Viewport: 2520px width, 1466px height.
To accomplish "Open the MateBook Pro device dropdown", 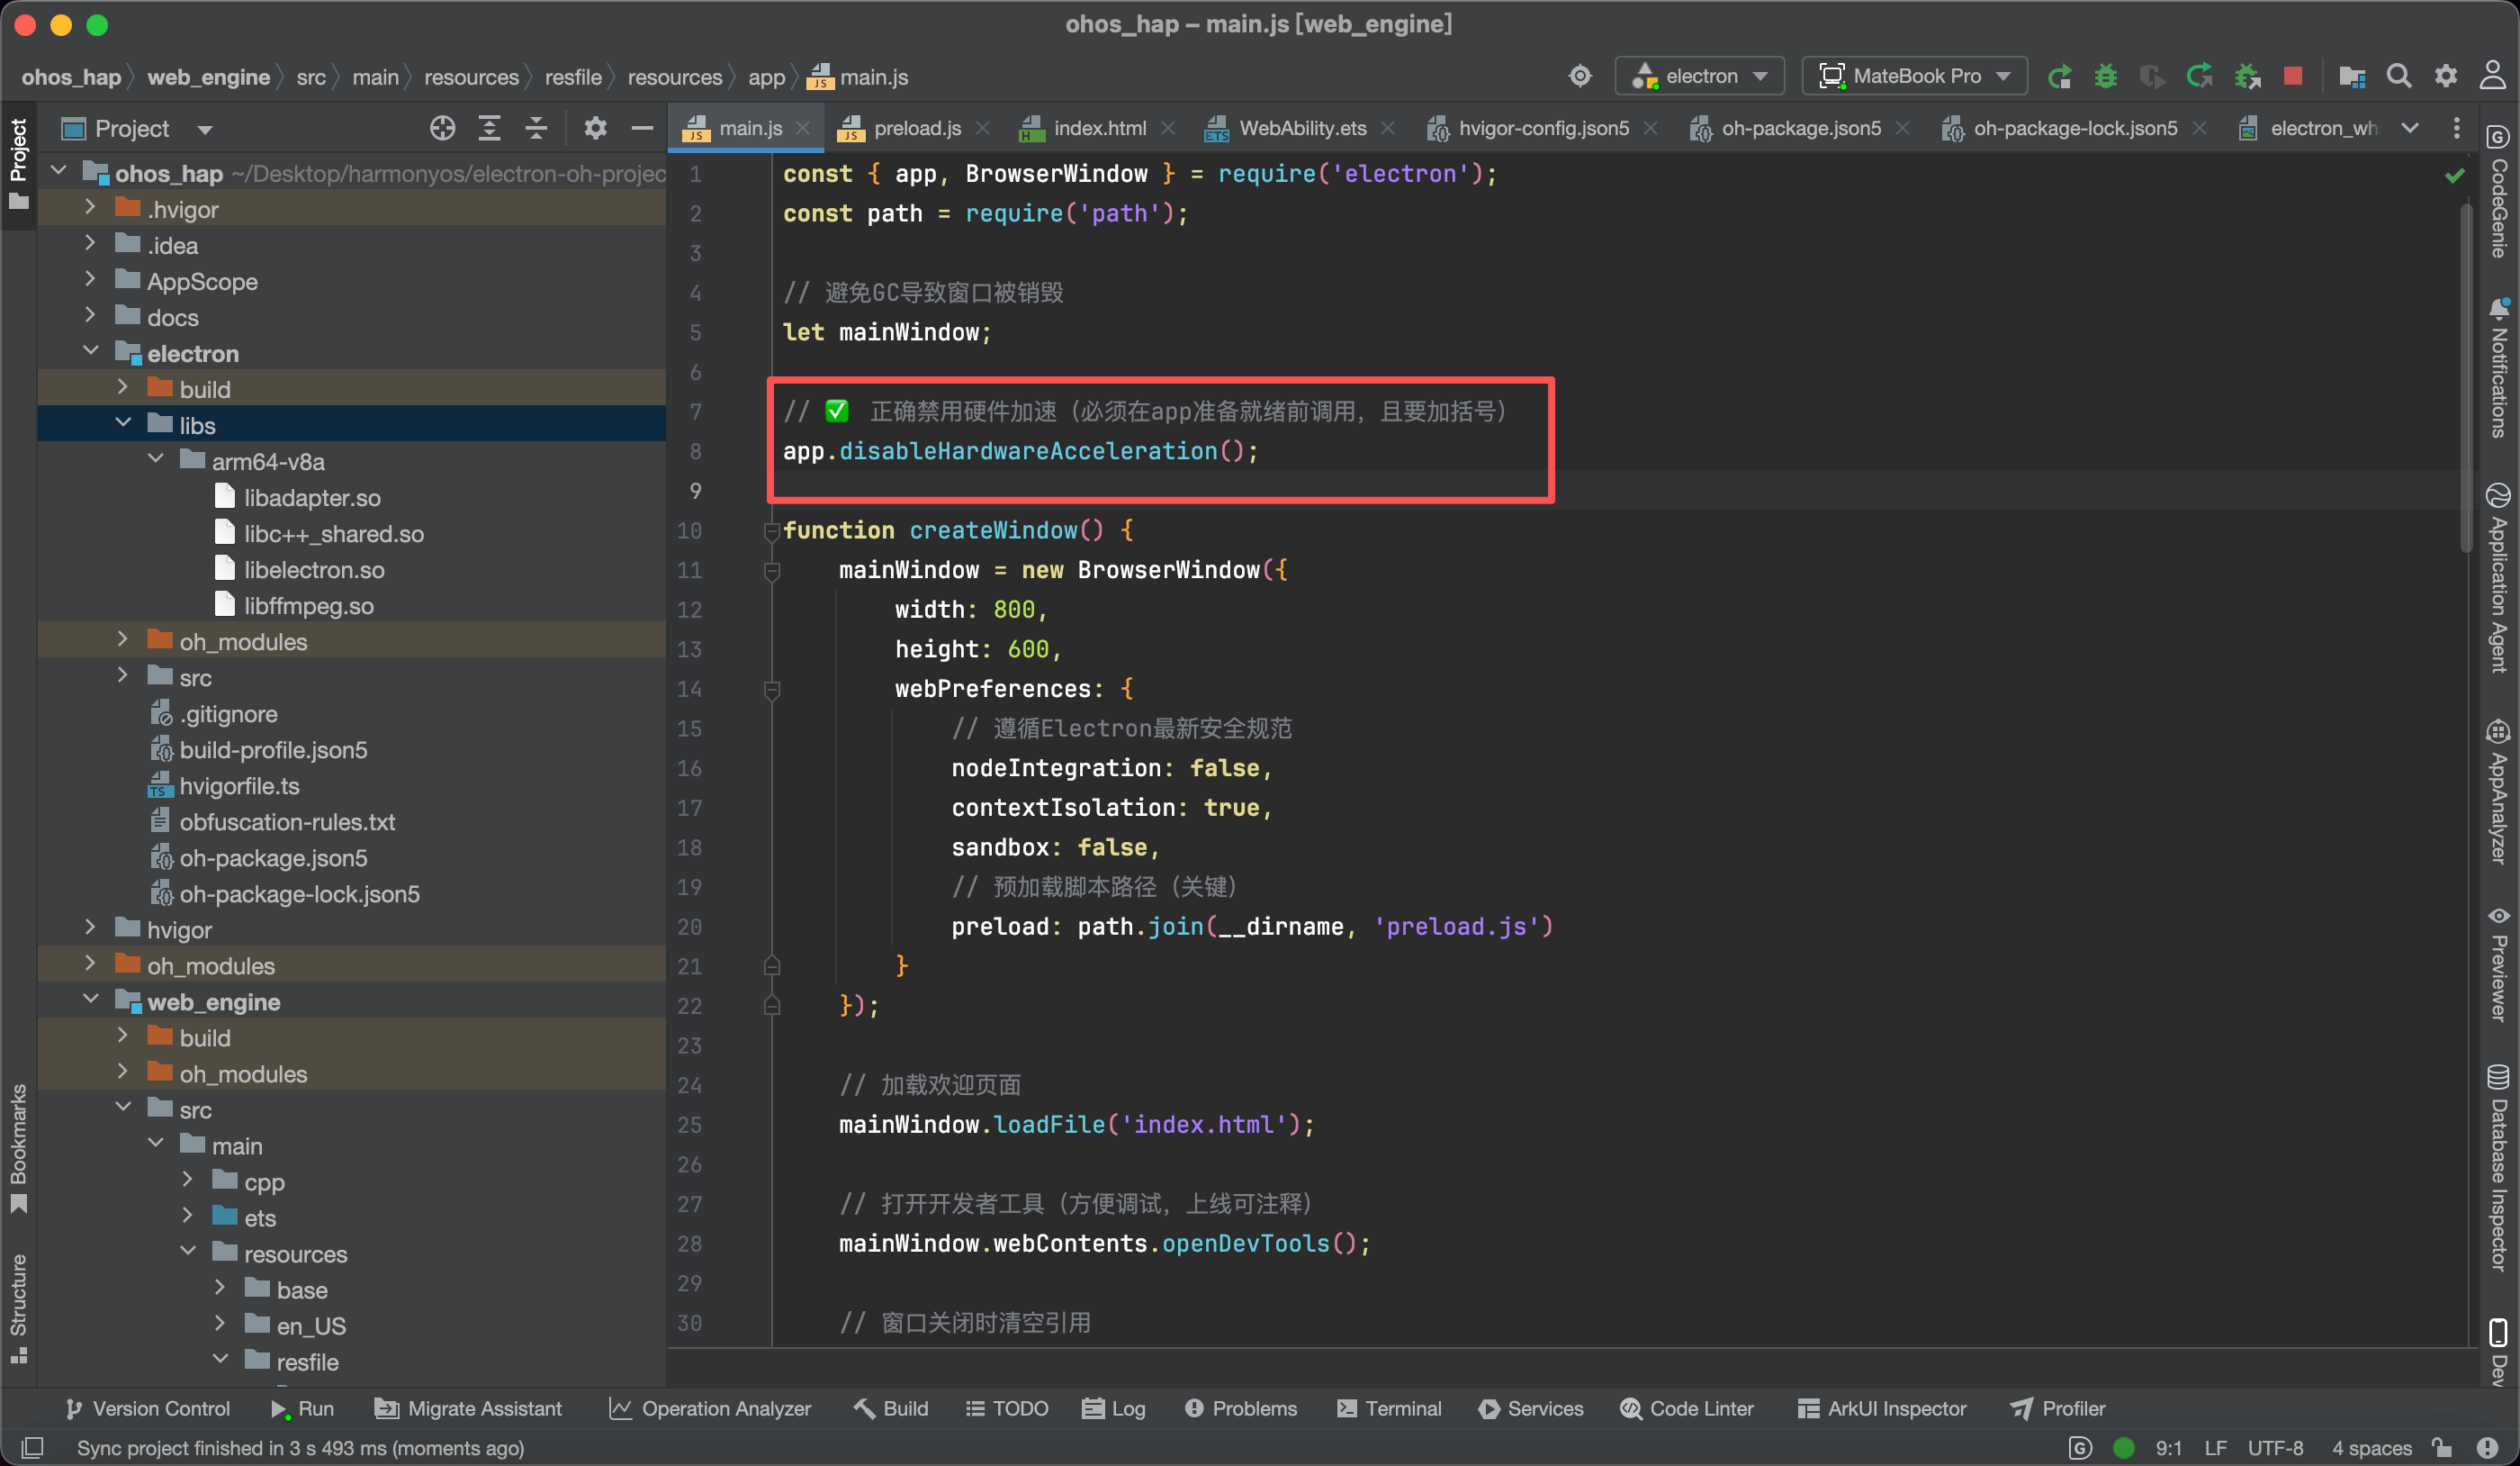I will tap(1914, 76).
